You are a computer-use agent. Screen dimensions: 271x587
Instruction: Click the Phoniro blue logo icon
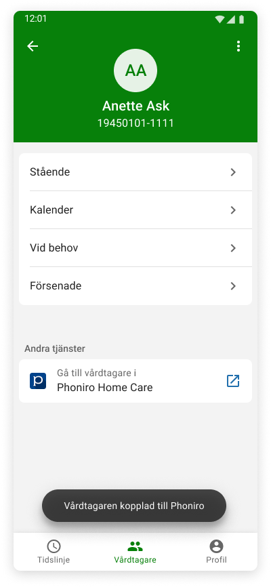pos(38,381)
